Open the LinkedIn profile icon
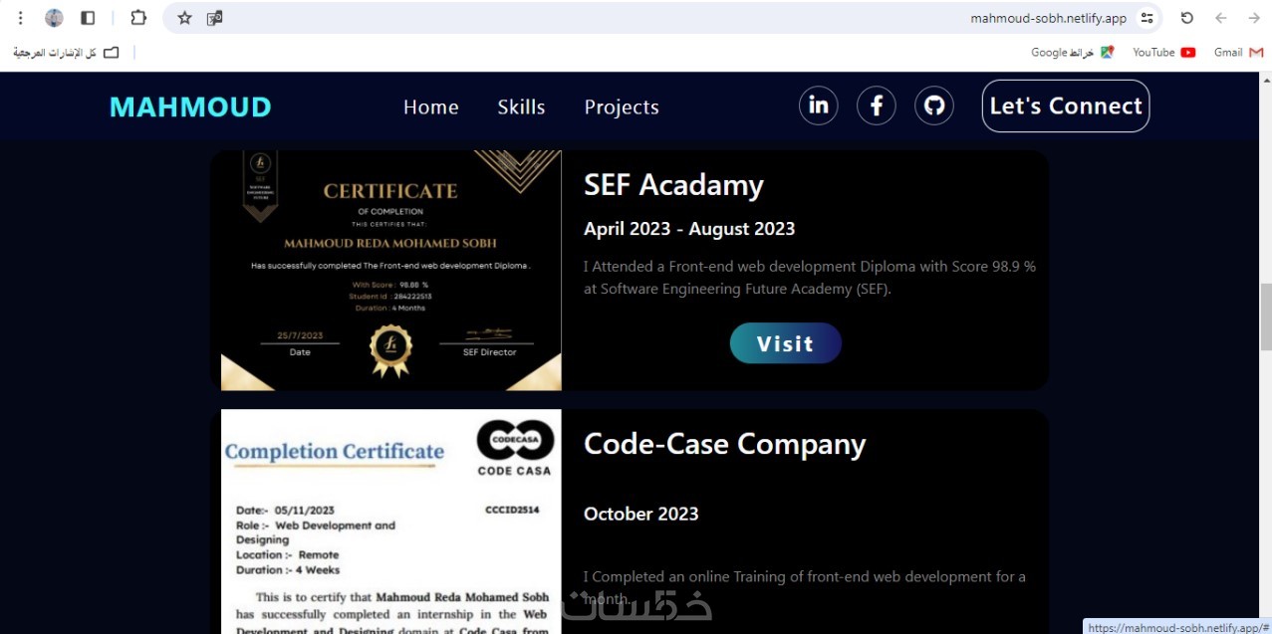Screen dimensions: 1272x634 point(818,106)
